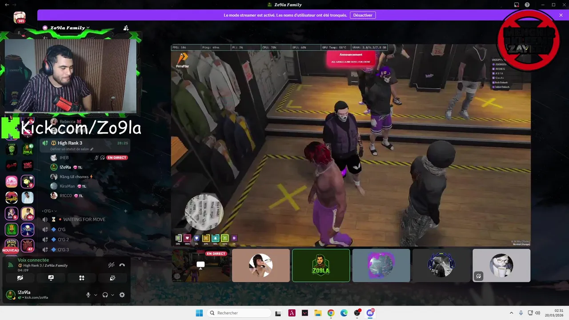Viewport: 569px width, 320px height.
Task: Open the LFersi server icon
Action: [12, 229]
